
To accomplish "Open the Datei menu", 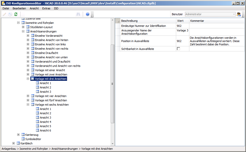I will point(6,8).
